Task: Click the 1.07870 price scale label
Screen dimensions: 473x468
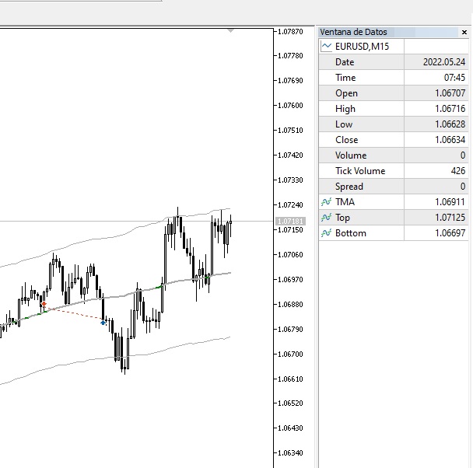Action: click(x=290, y=31)
